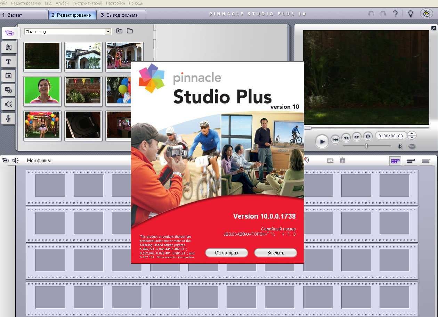The height and width of the screenshot is (317, 438).
Task: Switch to the 1 Захват tab
Action: click(23, 15)
